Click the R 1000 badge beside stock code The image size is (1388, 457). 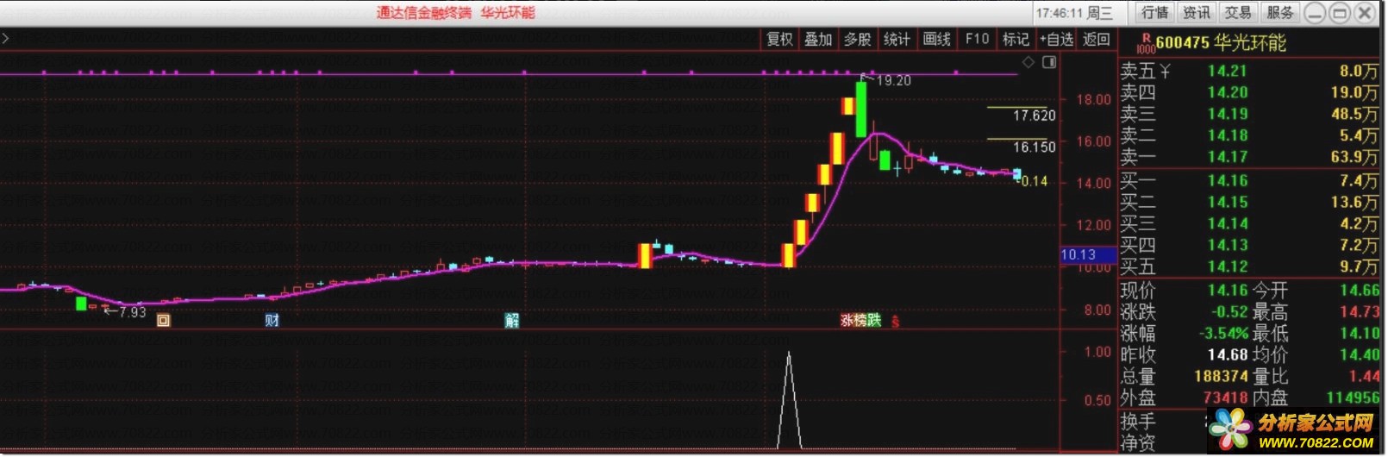point(1146,43)
